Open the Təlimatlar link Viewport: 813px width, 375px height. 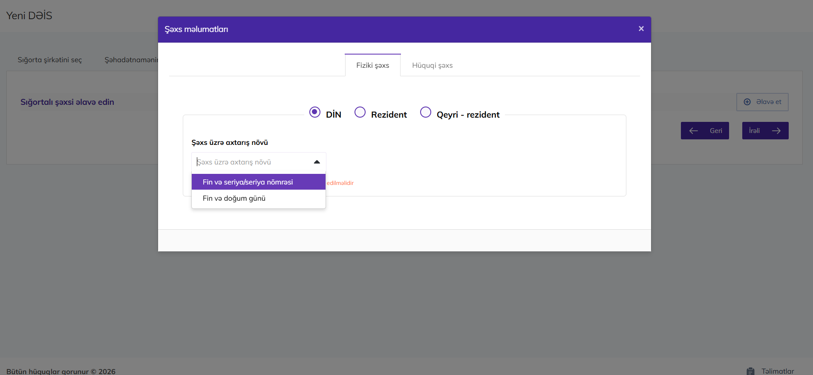[x=777, y=371]
